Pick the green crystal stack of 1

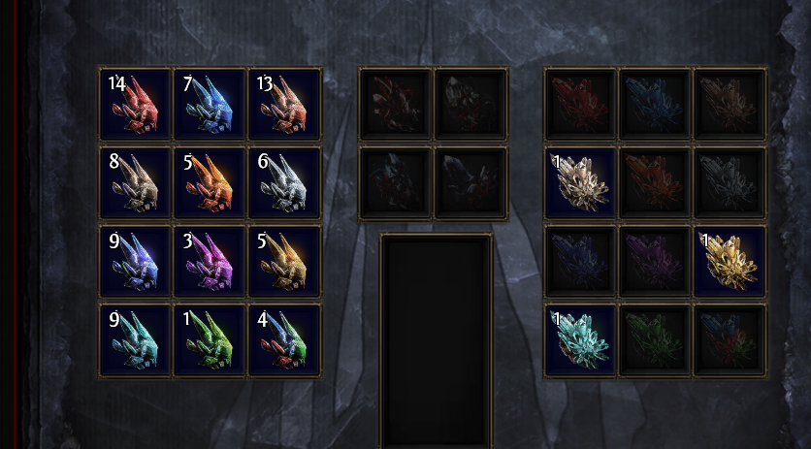tap(210, 340)
